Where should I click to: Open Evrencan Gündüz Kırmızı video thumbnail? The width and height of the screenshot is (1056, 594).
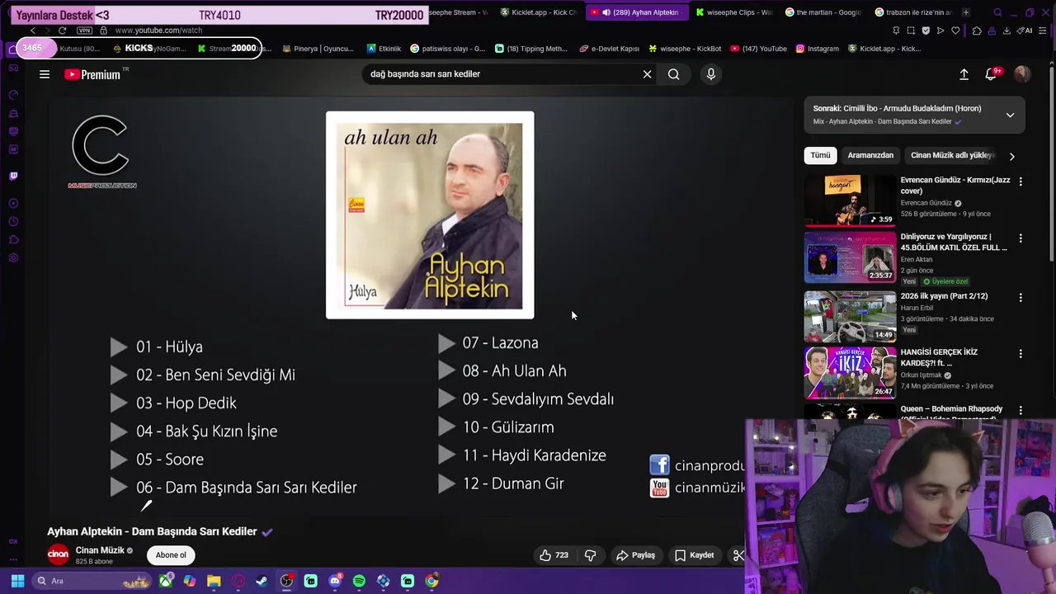click(x=850, y=200)
